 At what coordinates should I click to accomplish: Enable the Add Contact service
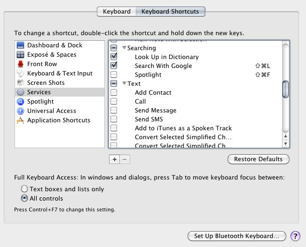pos(114,93)
